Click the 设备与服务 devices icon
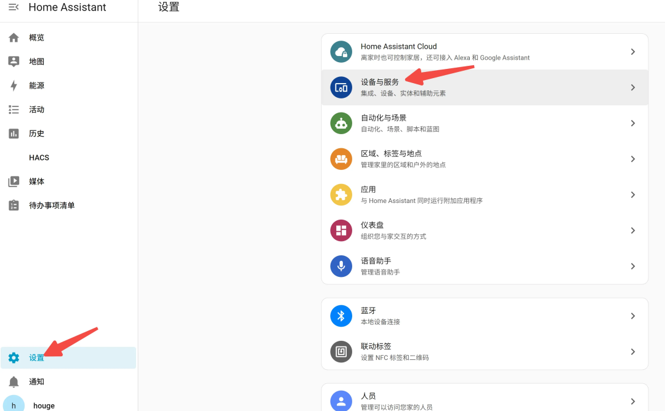This screenshot has height=411, width=665. click(341, 87)
